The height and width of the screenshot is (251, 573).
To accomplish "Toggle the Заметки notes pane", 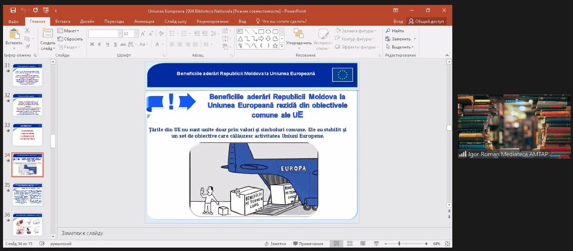I will click(x=275, y=244).
